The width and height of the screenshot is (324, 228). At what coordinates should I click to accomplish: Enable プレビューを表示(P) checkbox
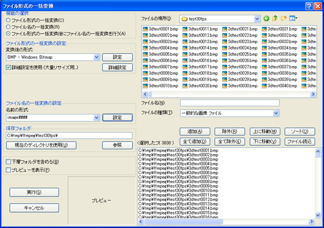(x=8, y=170)
